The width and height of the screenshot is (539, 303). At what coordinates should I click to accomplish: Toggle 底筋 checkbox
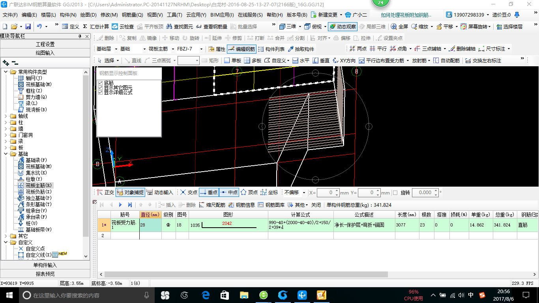(x=100, y=83)
